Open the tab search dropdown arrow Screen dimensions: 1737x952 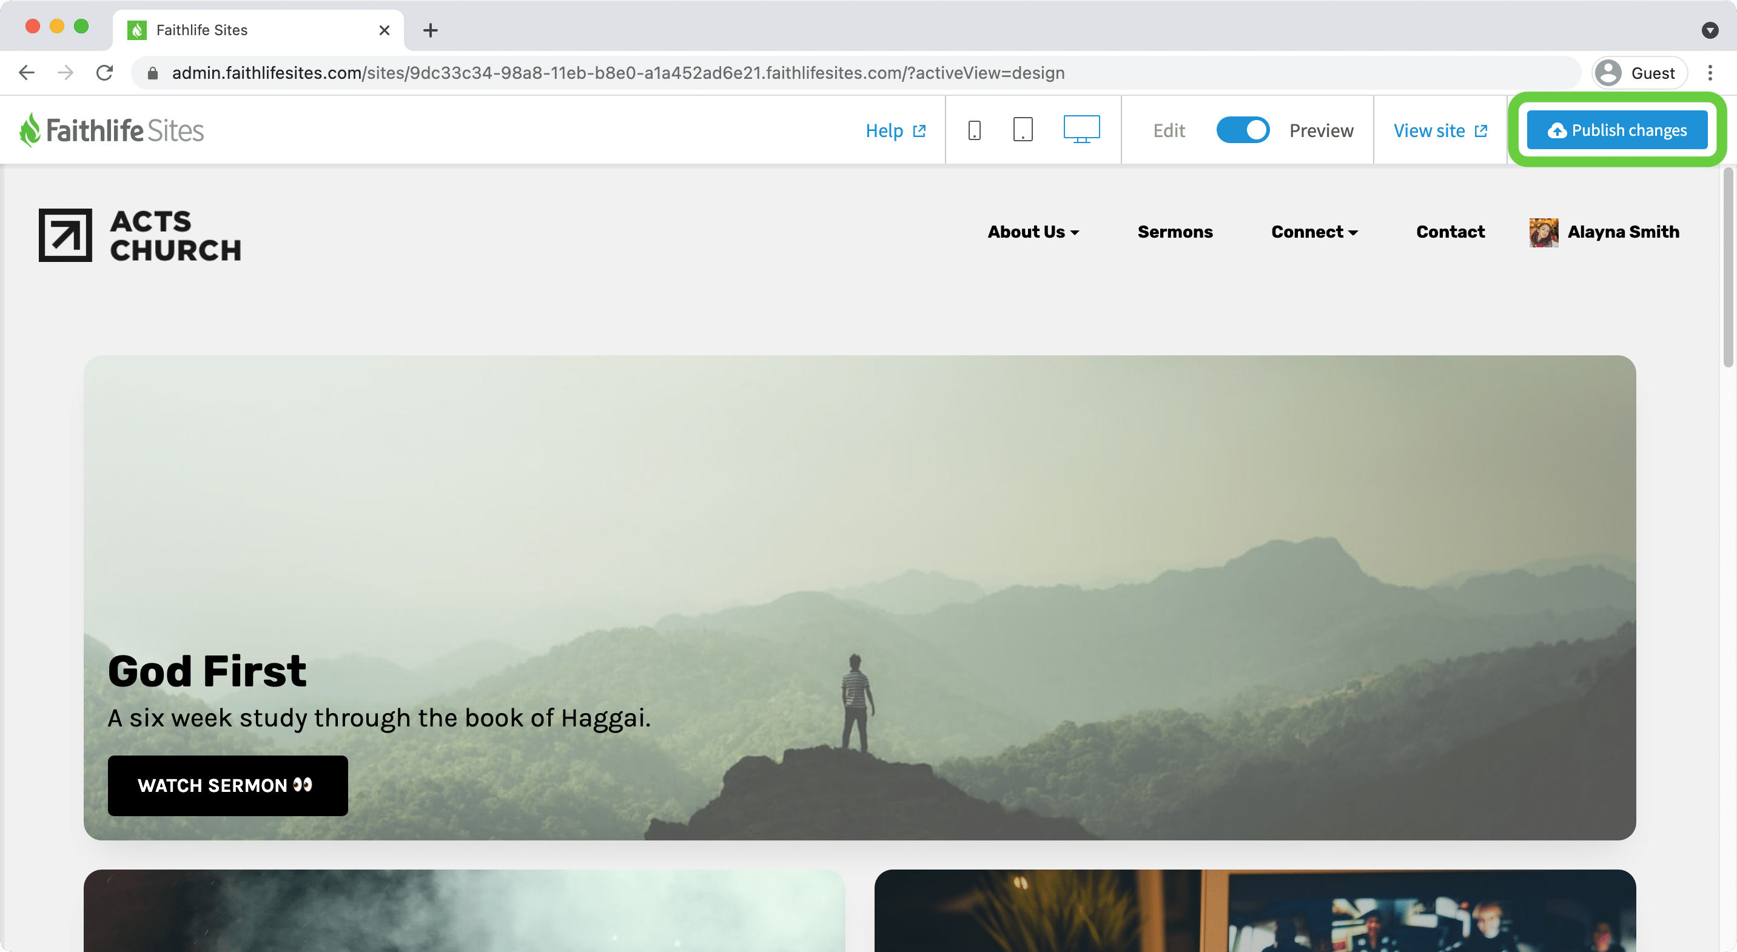point(1709,30)
